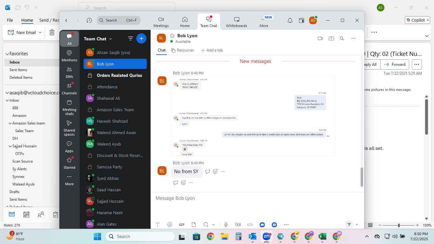434x244 pixels.
Task: Open the emoji picker in composer
Action: 170,225
